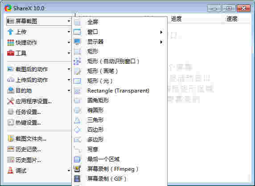Click the 屏幕录制（FFmpeg）recording icon
This screenshot has height=186, width=255.
77,169
